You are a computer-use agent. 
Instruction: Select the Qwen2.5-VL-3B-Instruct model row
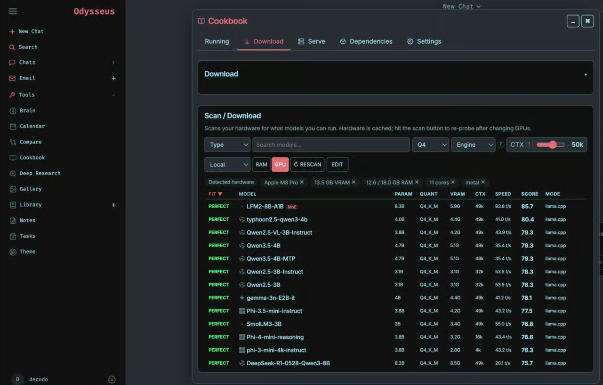[x=395, y=233]
